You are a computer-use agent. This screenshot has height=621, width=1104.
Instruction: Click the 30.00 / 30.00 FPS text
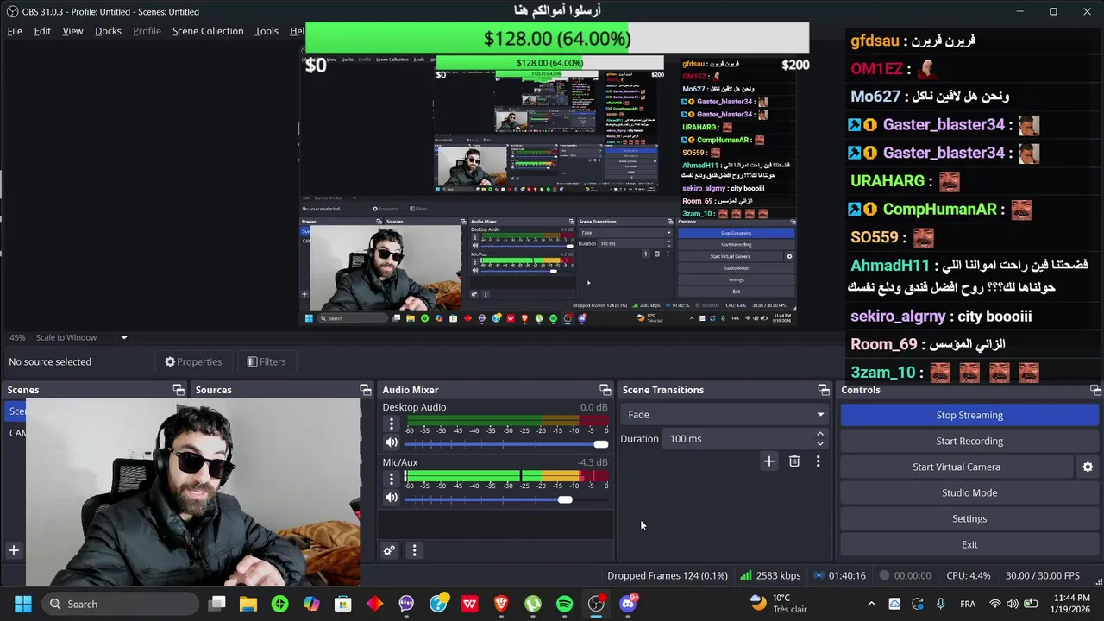[x=1042, y=575]
